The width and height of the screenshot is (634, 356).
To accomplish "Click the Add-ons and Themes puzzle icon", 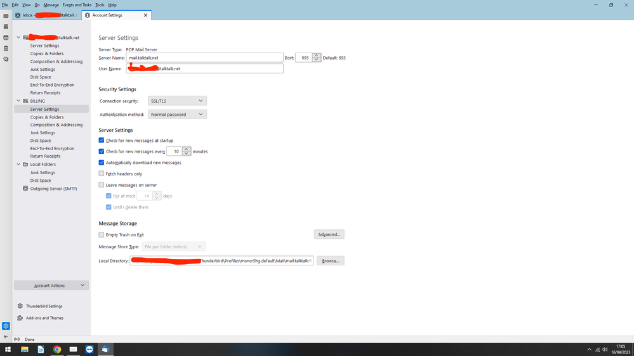I will pos(20,318).
